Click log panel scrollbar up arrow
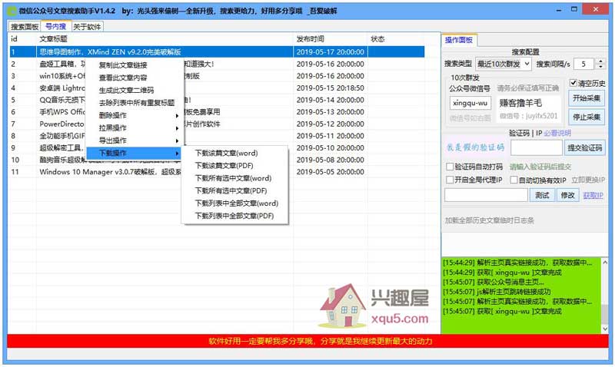Image resolution: width=615 pixels, height=367 pixels. coord(604,263)
